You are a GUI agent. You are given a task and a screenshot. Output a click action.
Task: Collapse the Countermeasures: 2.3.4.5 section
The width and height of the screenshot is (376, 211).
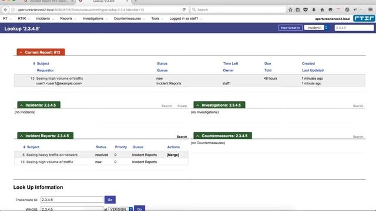(x=198, y=136)
